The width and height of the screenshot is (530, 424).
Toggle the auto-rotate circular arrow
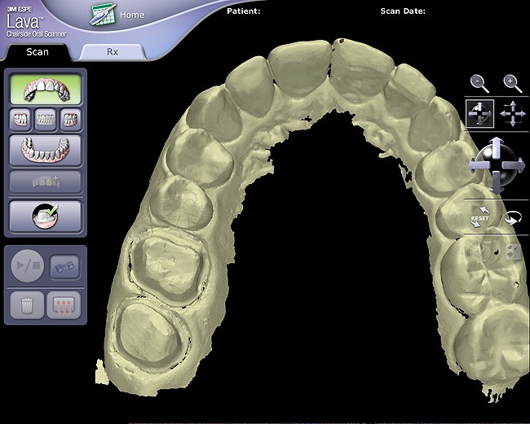513,218
